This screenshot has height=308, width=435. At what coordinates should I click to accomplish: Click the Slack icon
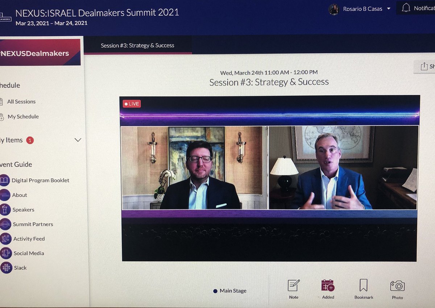(x=6, y=268)
